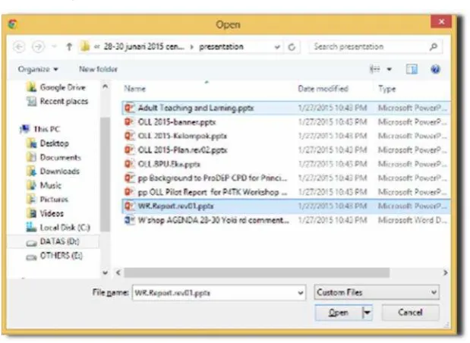The height and width of the screenshot is (343, 470).
Task: Select This PC in navigation pane
Action: click(40, 129)
